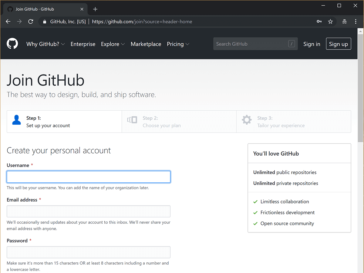Click the 'Username' field label
364x273 pixels.
click(18, 165)
